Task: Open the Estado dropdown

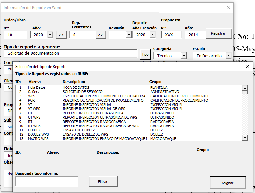Action: [228, 56]
